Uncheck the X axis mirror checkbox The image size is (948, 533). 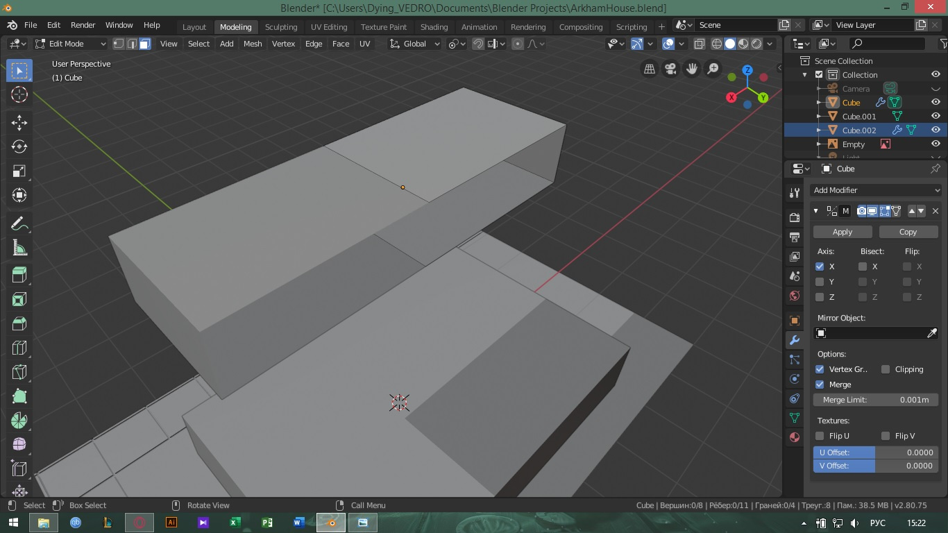click(x=820, y=266)
